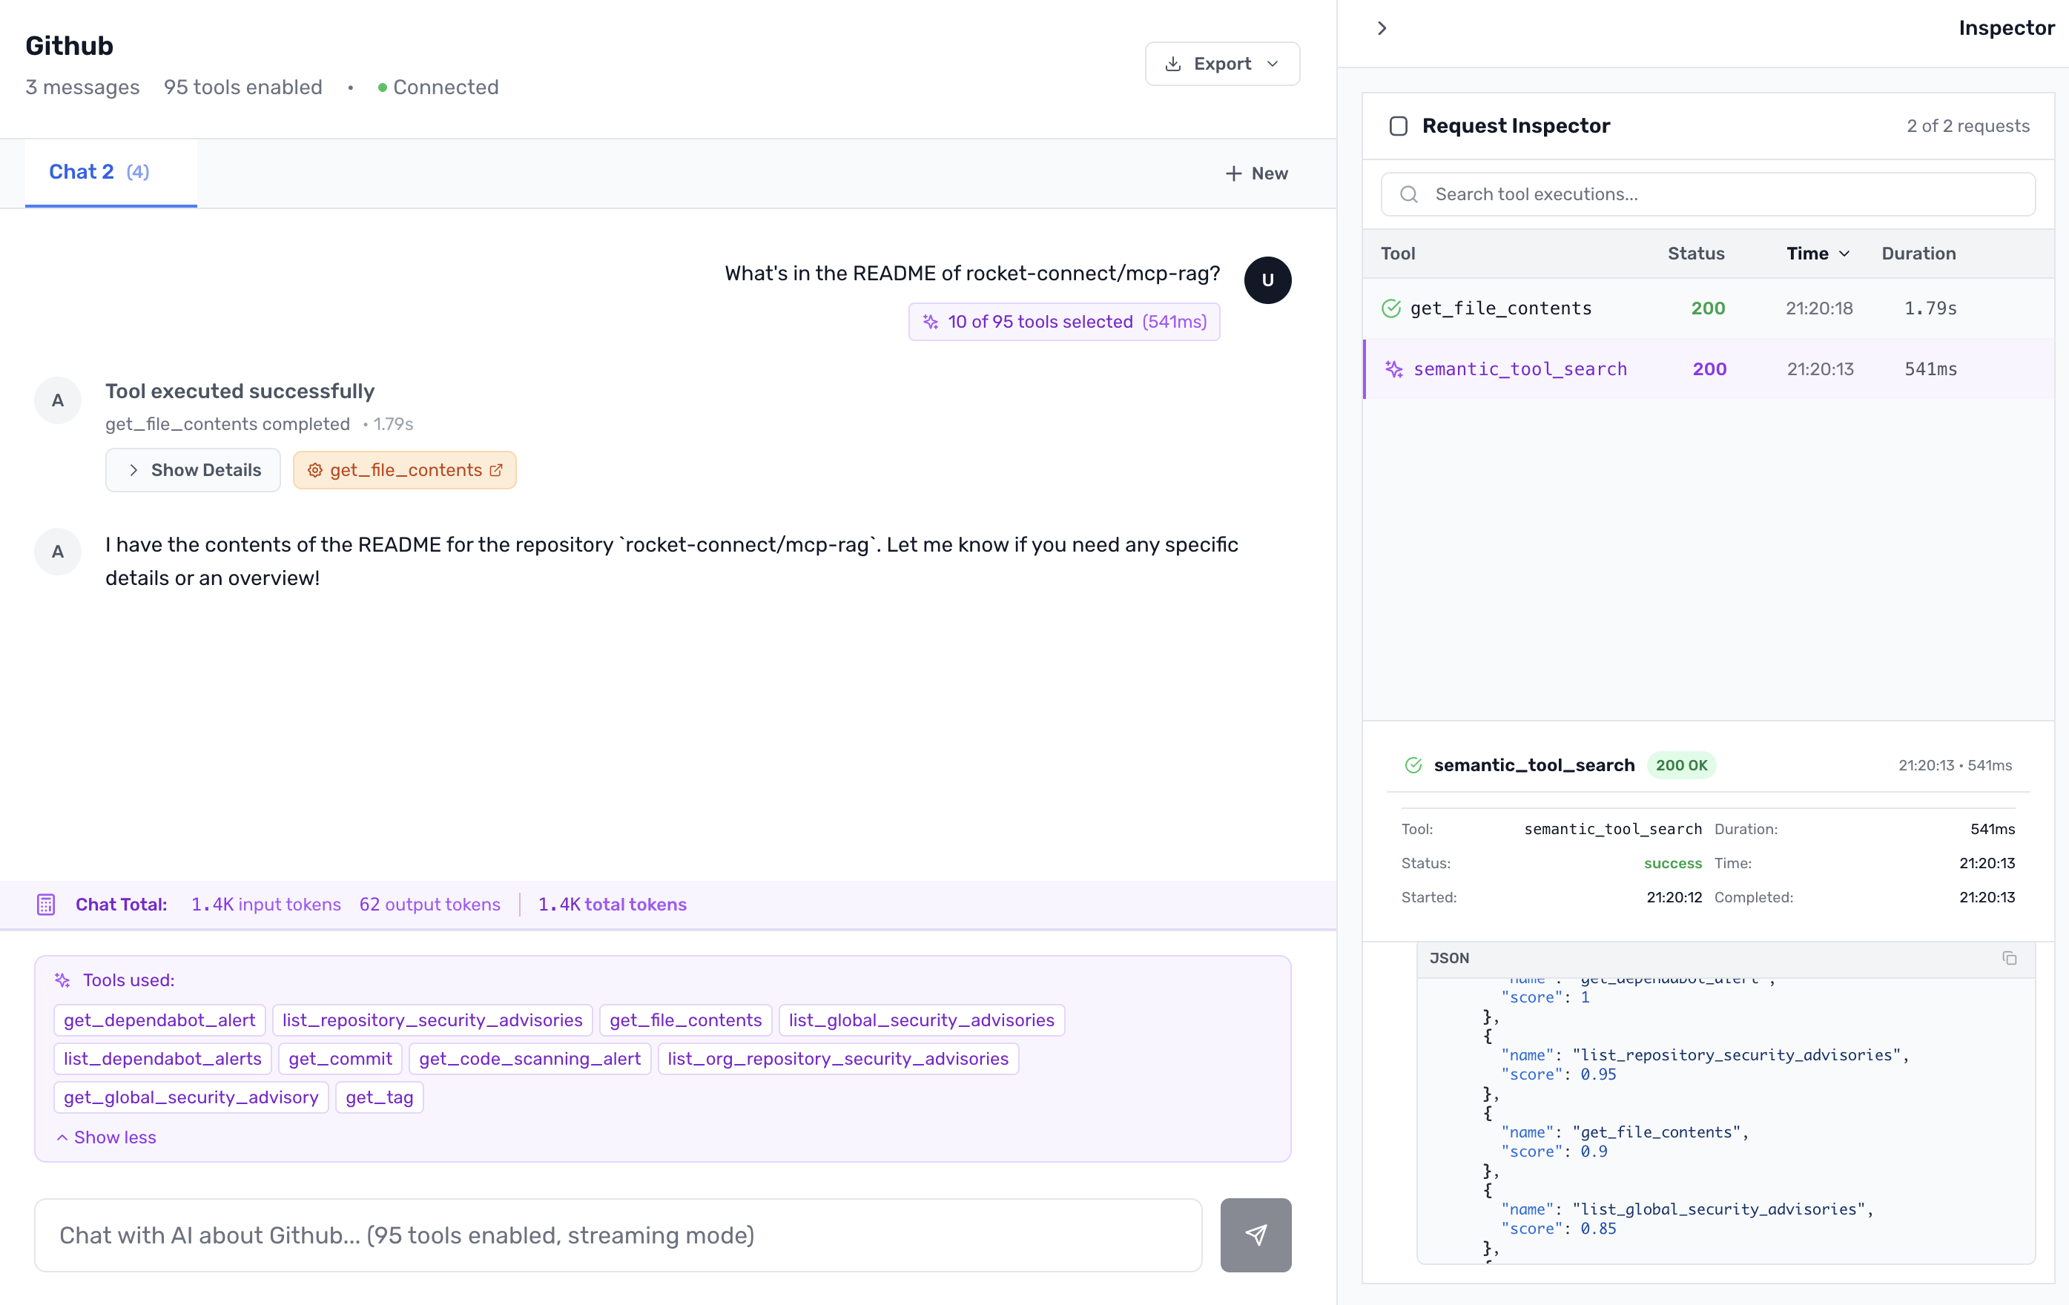
Task: Click the send message paper plane icon
Action: [1255, 1235]
